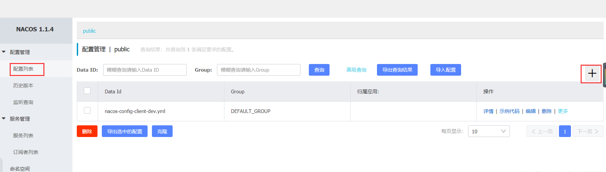
Task: Open 配置列表 in the sidebar
Action: 23,69
